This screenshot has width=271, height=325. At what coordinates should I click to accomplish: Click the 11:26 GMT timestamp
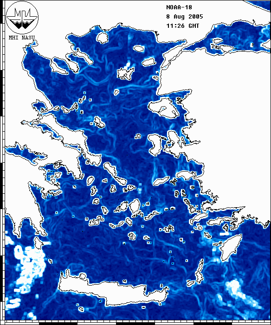click(183, 25)
